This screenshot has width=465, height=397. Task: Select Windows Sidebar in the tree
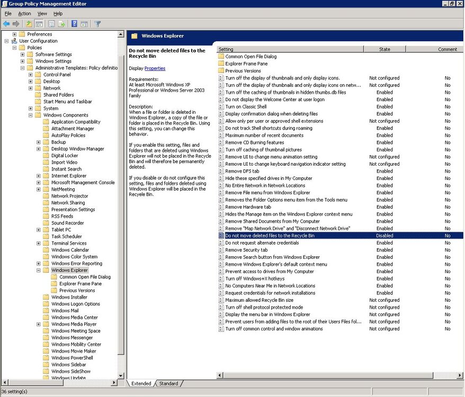69,365
